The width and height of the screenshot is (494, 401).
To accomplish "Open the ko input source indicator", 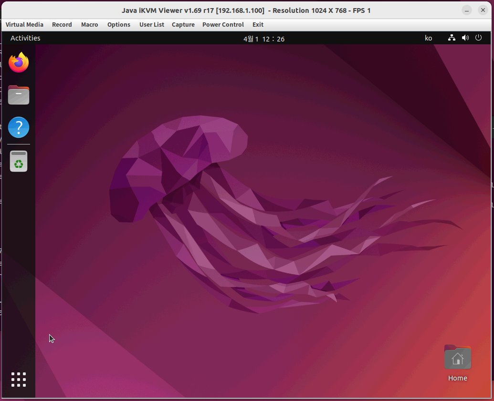I will (428, 38).
